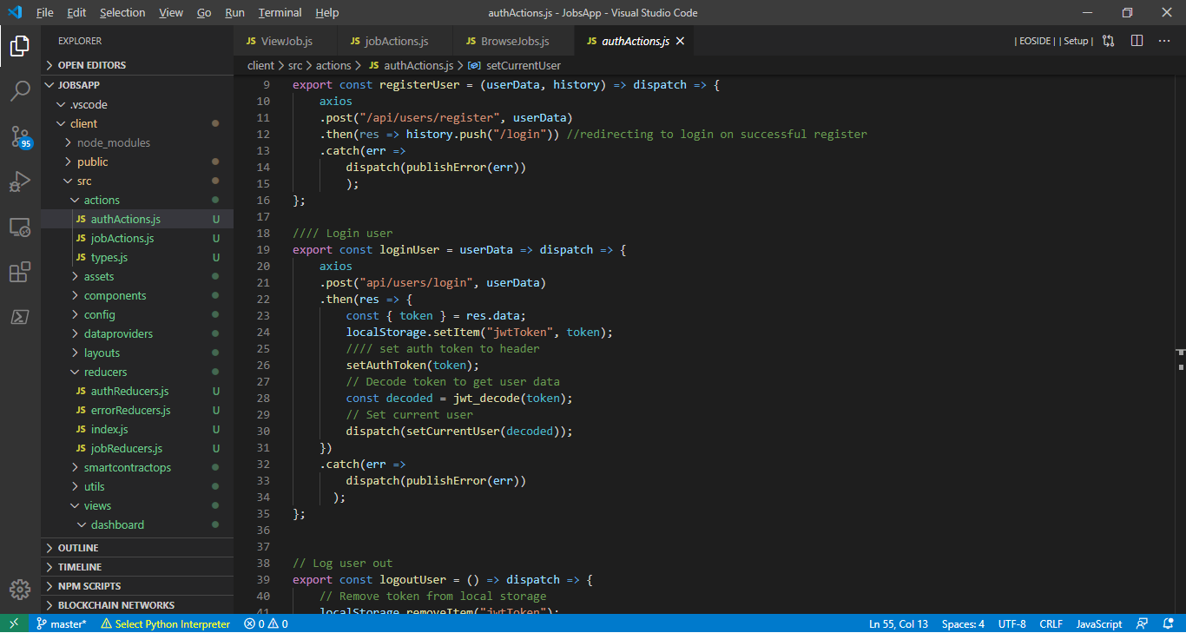Change the CRLF end of line setting
This screenshot has width=1186, height=633.
point(1051,623)
